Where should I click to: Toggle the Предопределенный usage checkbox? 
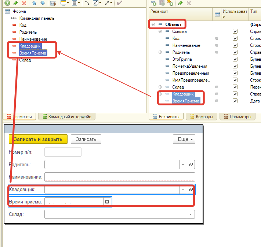click(235, 73)
